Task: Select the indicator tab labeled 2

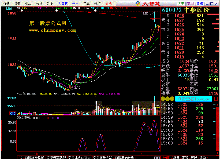Action: (x=21, y=157)
